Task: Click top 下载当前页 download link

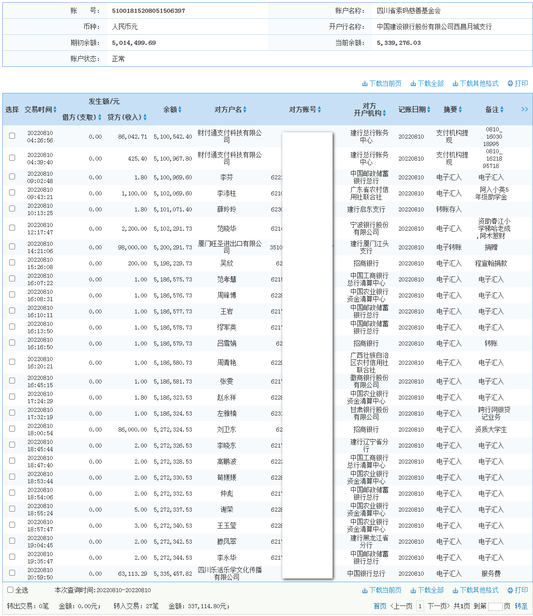Action: coord(382,84)
